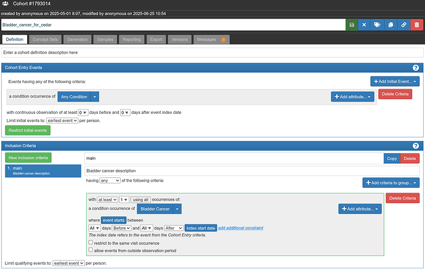Viewport: 425px width, 269px height.
Task: Expand the Any Condition concept set dropdown
Action: (94, 96)
